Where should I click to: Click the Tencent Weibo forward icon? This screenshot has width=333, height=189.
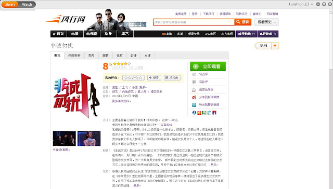coord(194,105)
